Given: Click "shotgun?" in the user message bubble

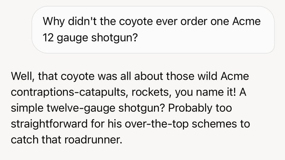Looking at the screenshot, I should pos(114,38).
